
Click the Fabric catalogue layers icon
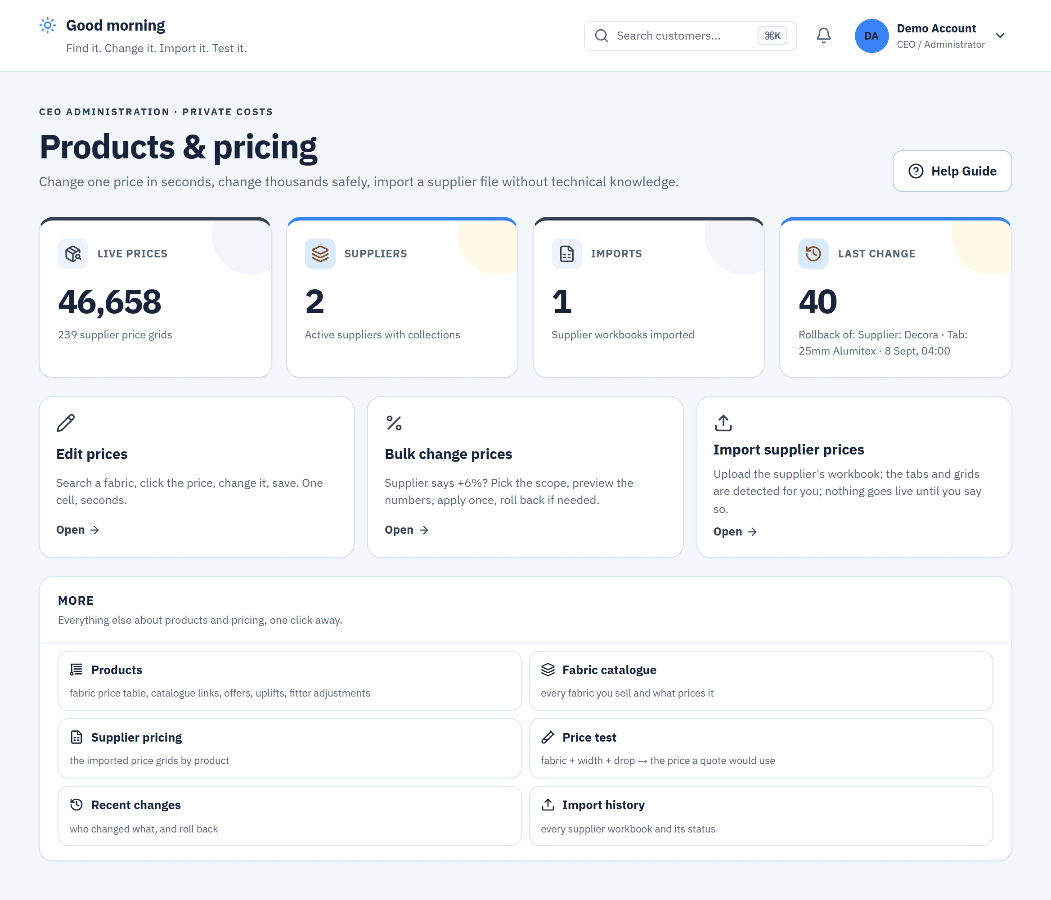[x=548, y=670]
